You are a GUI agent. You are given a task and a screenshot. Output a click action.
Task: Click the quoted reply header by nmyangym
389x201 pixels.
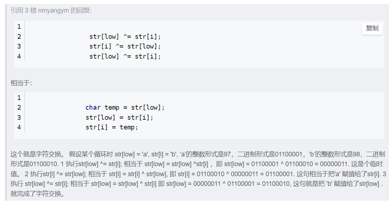coord(51,11)
